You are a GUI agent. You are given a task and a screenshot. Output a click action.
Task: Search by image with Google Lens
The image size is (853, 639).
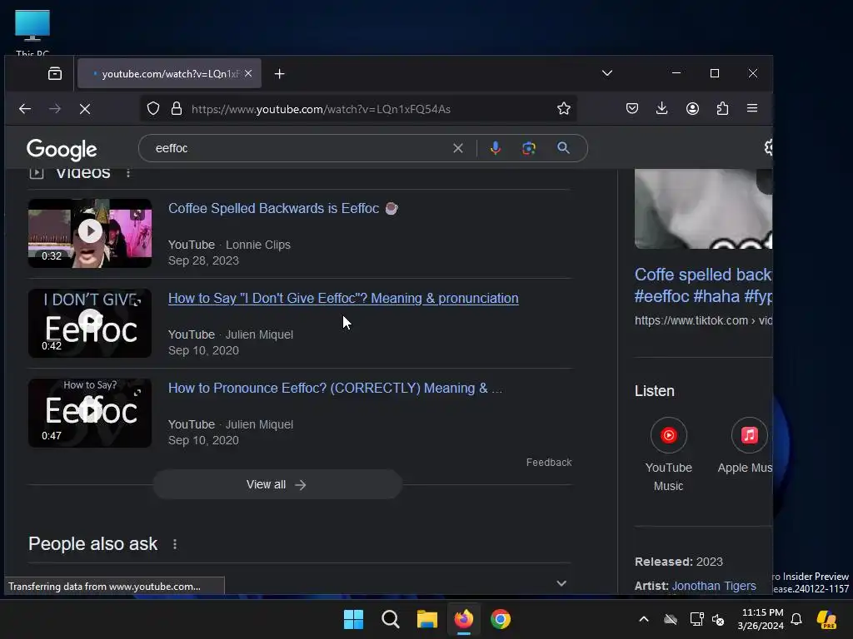tap(529, 148)
